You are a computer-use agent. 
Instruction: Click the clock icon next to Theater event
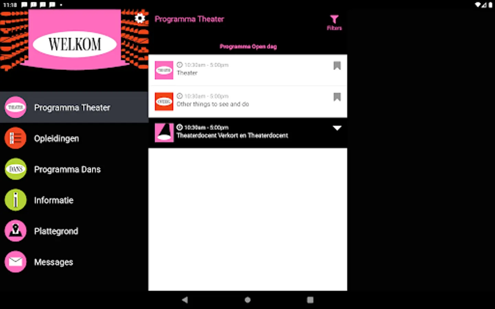tap(179, 65)
